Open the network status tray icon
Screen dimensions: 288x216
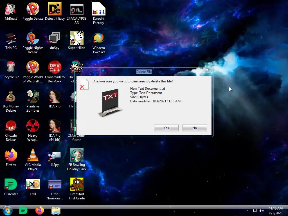click(255, 211)
